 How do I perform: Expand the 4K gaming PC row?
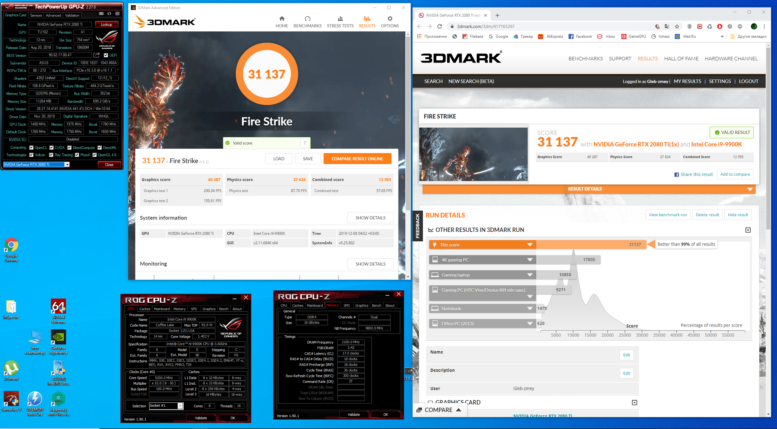click(530, 260)
